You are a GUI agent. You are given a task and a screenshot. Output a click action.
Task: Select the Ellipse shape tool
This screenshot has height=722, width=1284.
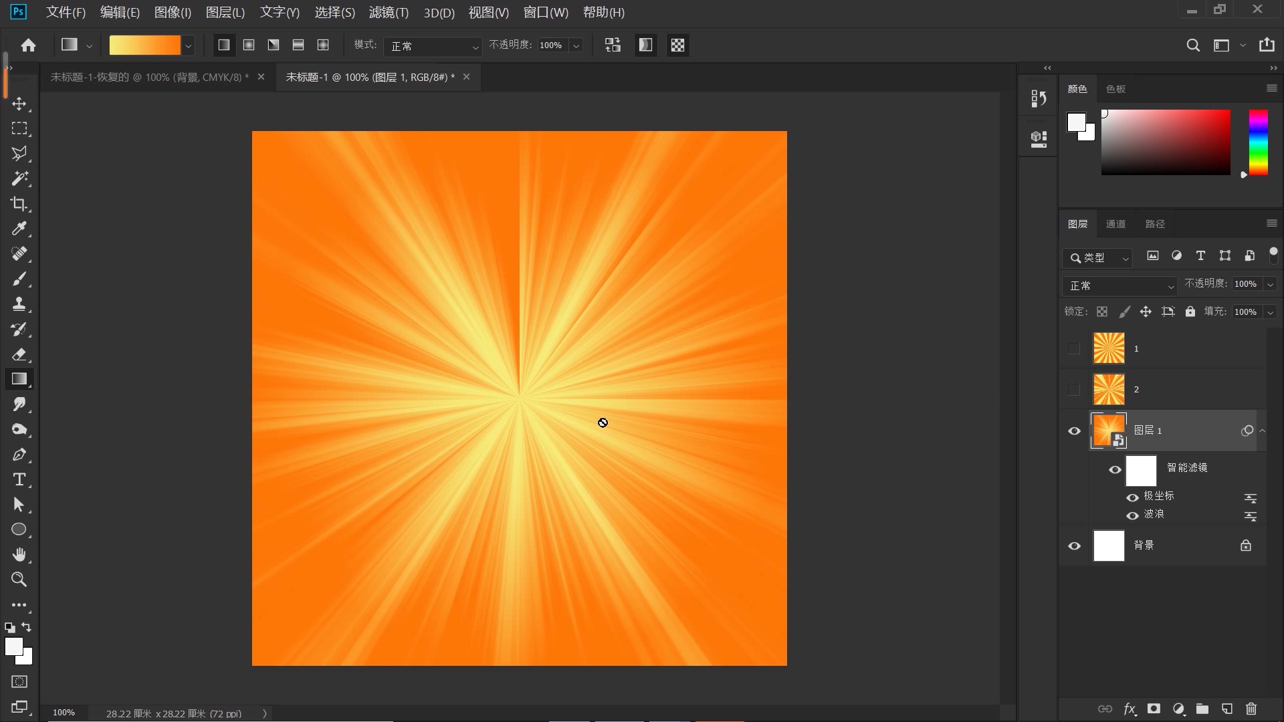click(19, 529)
